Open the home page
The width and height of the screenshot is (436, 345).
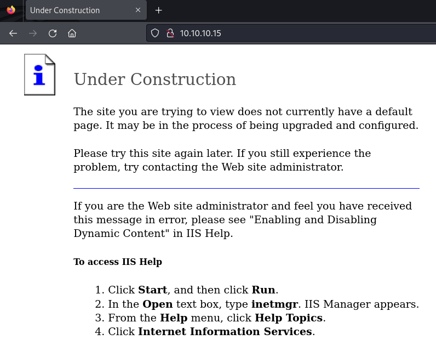click(x=72, y=33)
